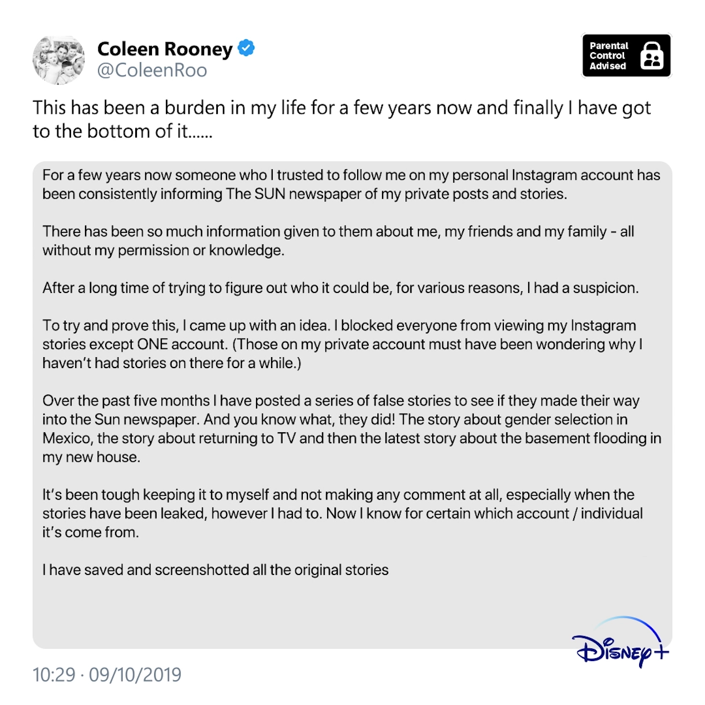Viewport: 705px width, 705px height.
Task: Open the @ColeenRoo handle link
Action: coord(152,70)
